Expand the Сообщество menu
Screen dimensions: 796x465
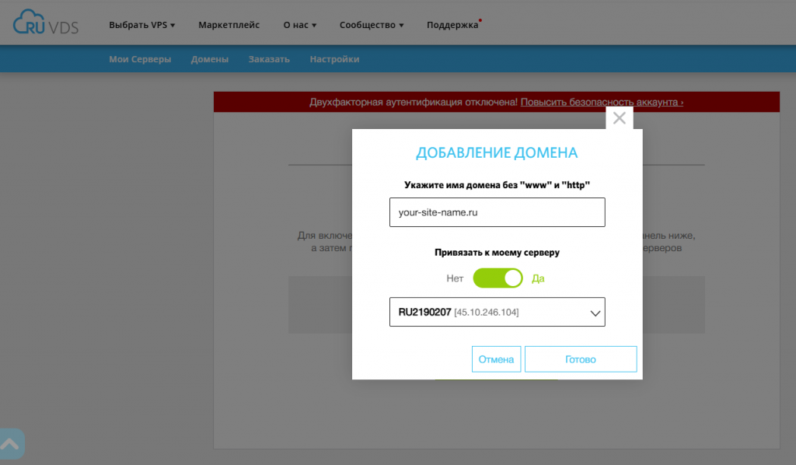coord(372,25)
